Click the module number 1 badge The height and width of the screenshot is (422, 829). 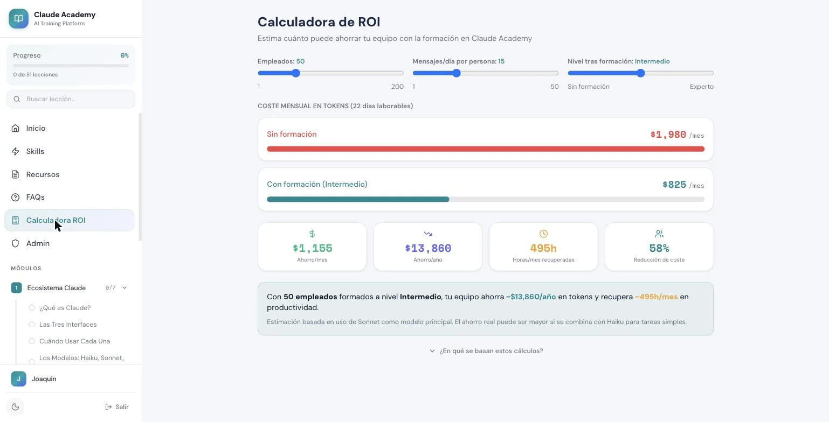click(x=16, y=288)
